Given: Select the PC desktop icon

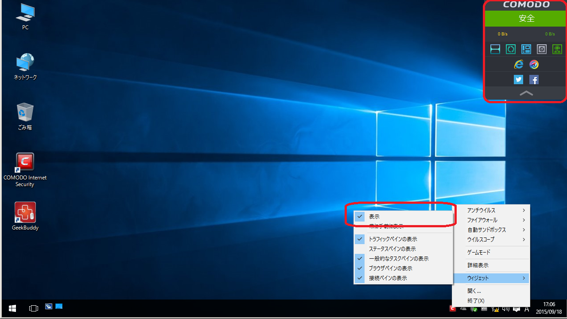Looking at the screenshot, I should coord(25,17).
